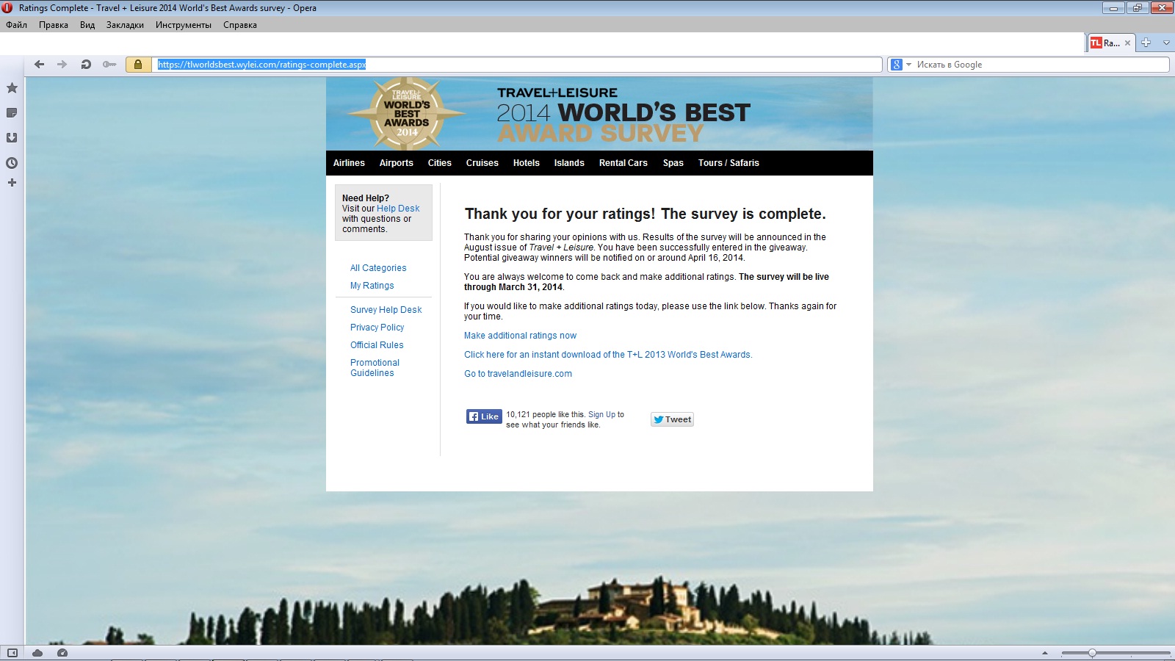This screenshot has width=1175, height=661.
Task: Click the Opera logo in title bar
Action: [7, 8]
